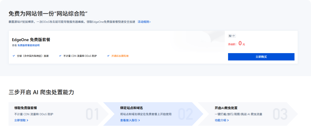Select the 绑定站点和域名 step heading
The width and height of the screenshot is (311, 138).
point(132,108)
